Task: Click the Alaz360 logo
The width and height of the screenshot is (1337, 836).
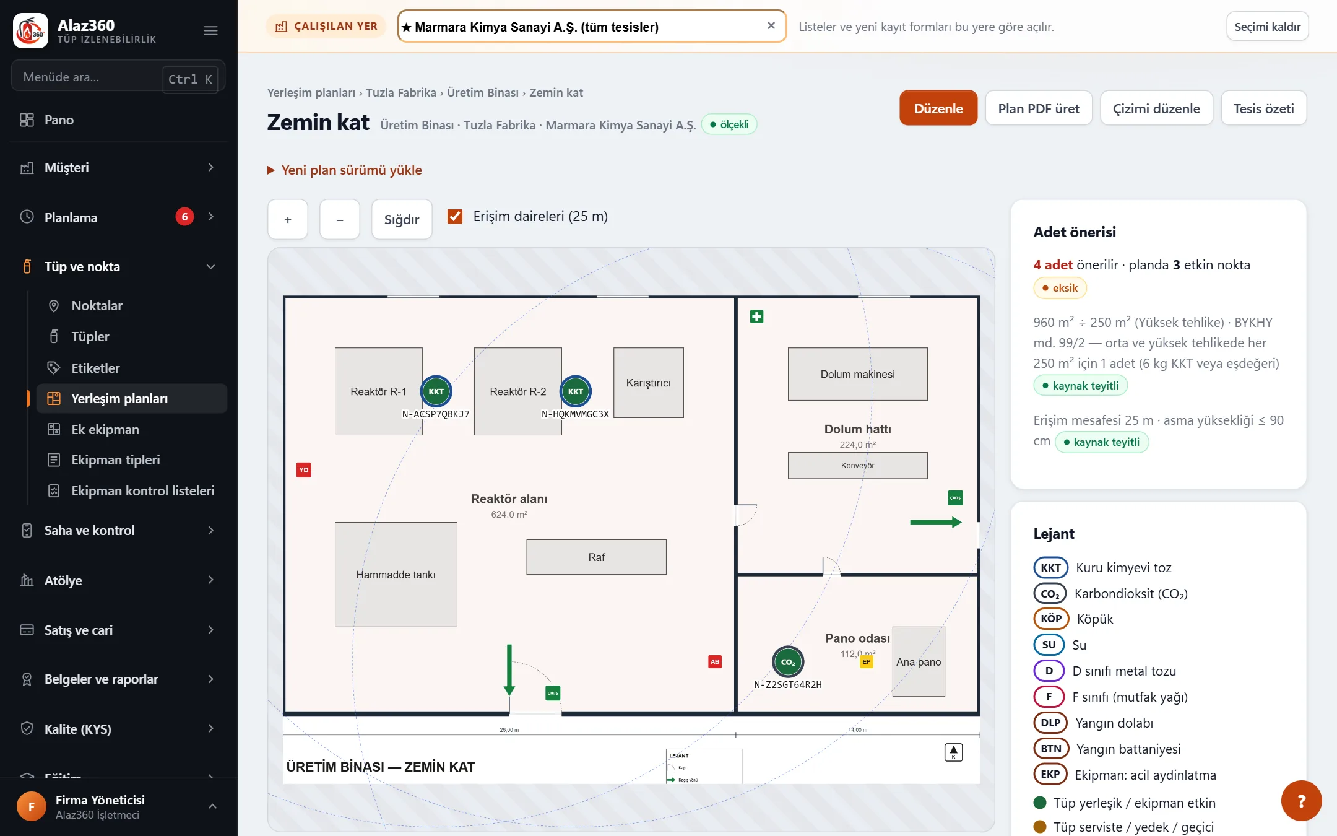Action: [30, 30]
